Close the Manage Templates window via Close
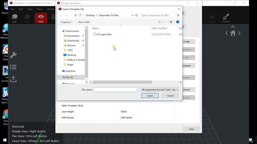Screen dimensions: 257x144 [191, 129]
